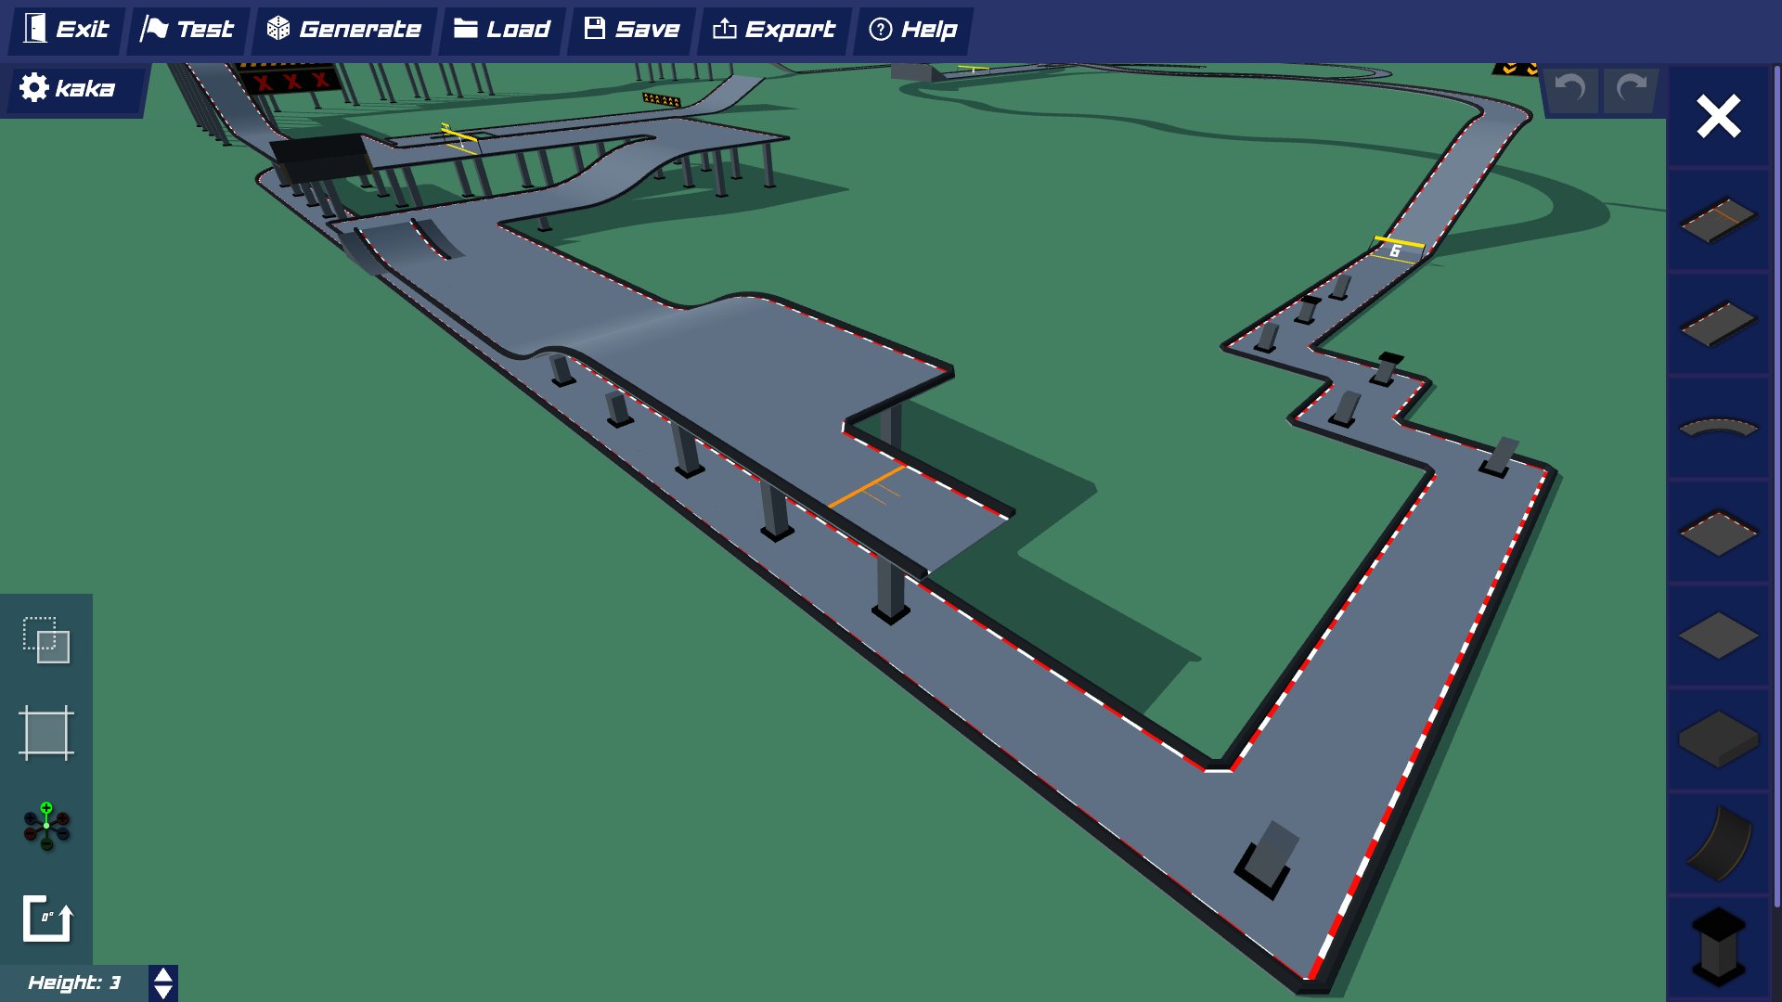Select the flat gray tile piece
The width and height of the screenshot is (1782, 1002).
[x=1717, y=633]
